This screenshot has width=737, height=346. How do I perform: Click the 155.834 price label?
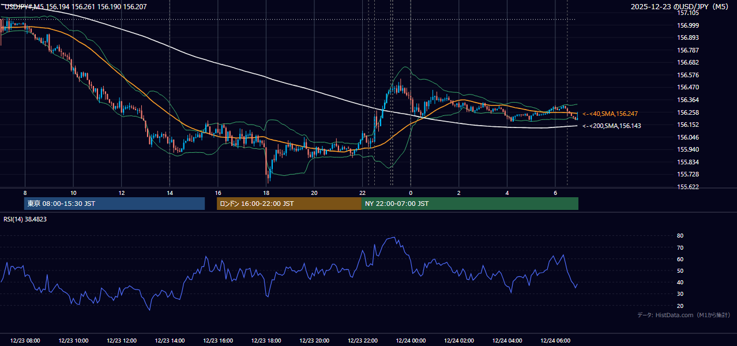(688, 162)
